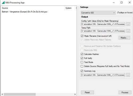Open the Masks... dialog button
Screen dimensions: 133x96
(124, 38)
